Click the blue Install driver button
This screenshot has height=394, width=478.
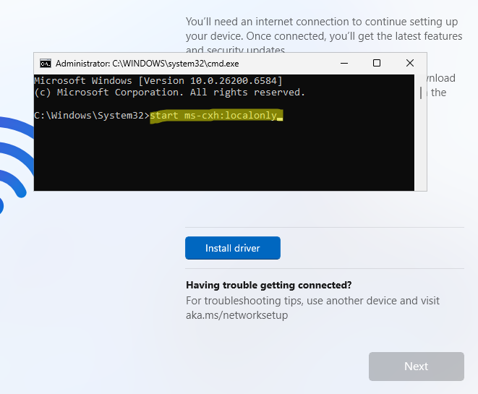pyautogui.click(x=232, y=248)
